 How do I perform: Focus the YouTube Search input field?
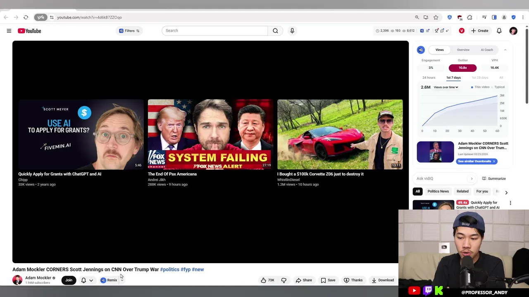215,31
